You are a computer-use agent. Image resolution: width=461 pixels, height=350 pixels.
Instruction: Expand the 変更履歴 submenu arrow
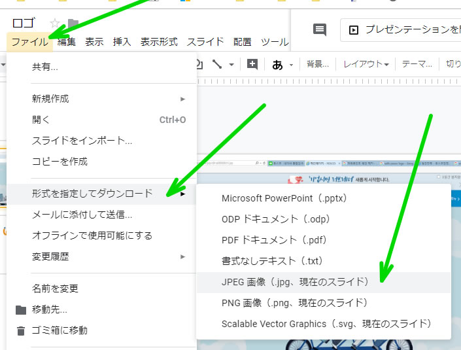pyautogui.click(x=183, y=257)
